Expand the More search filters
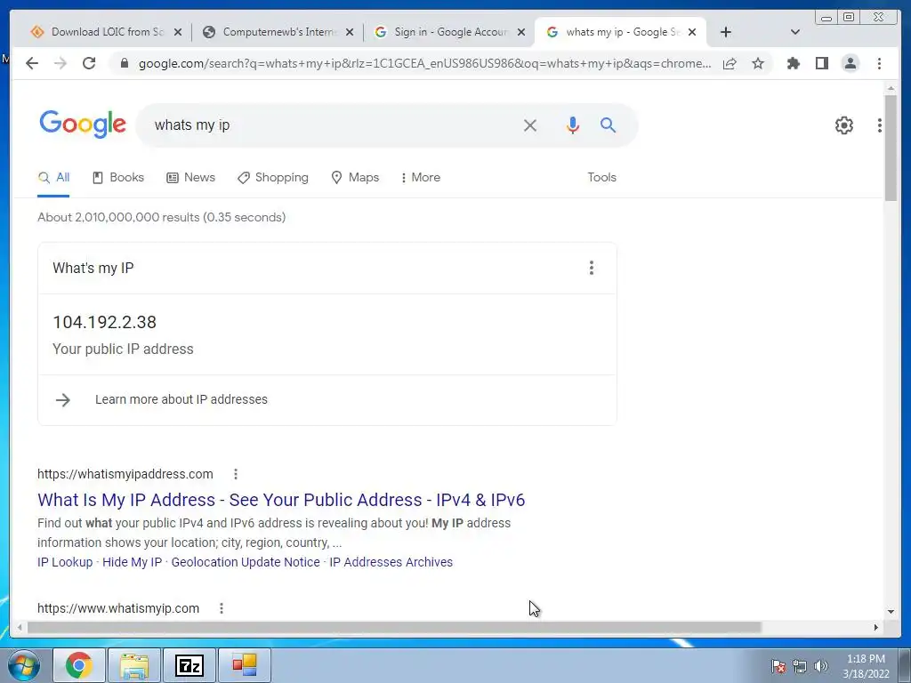 (x=420, y=177)
